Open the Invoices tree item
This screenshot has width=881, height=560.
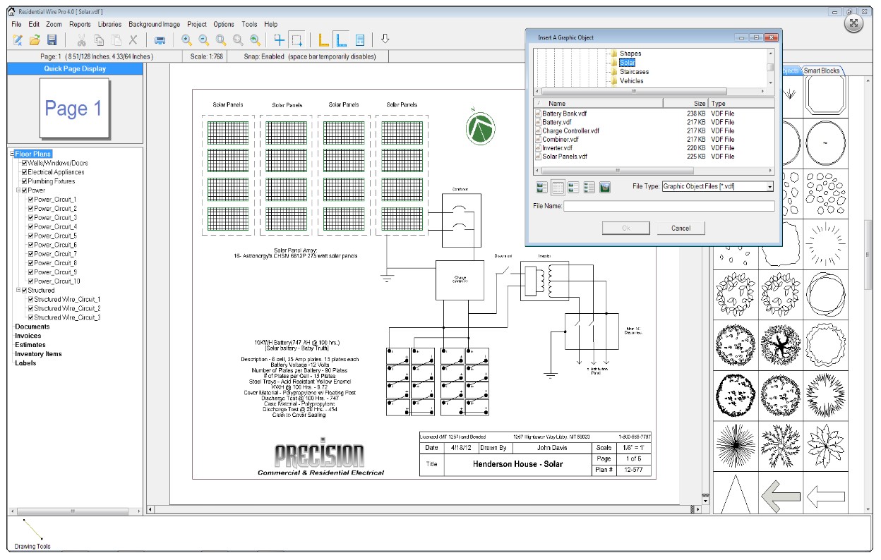[28, 336]
